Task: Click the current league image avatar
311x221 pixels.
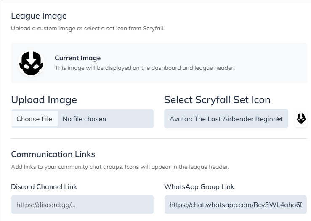Action: click(32, 63)
